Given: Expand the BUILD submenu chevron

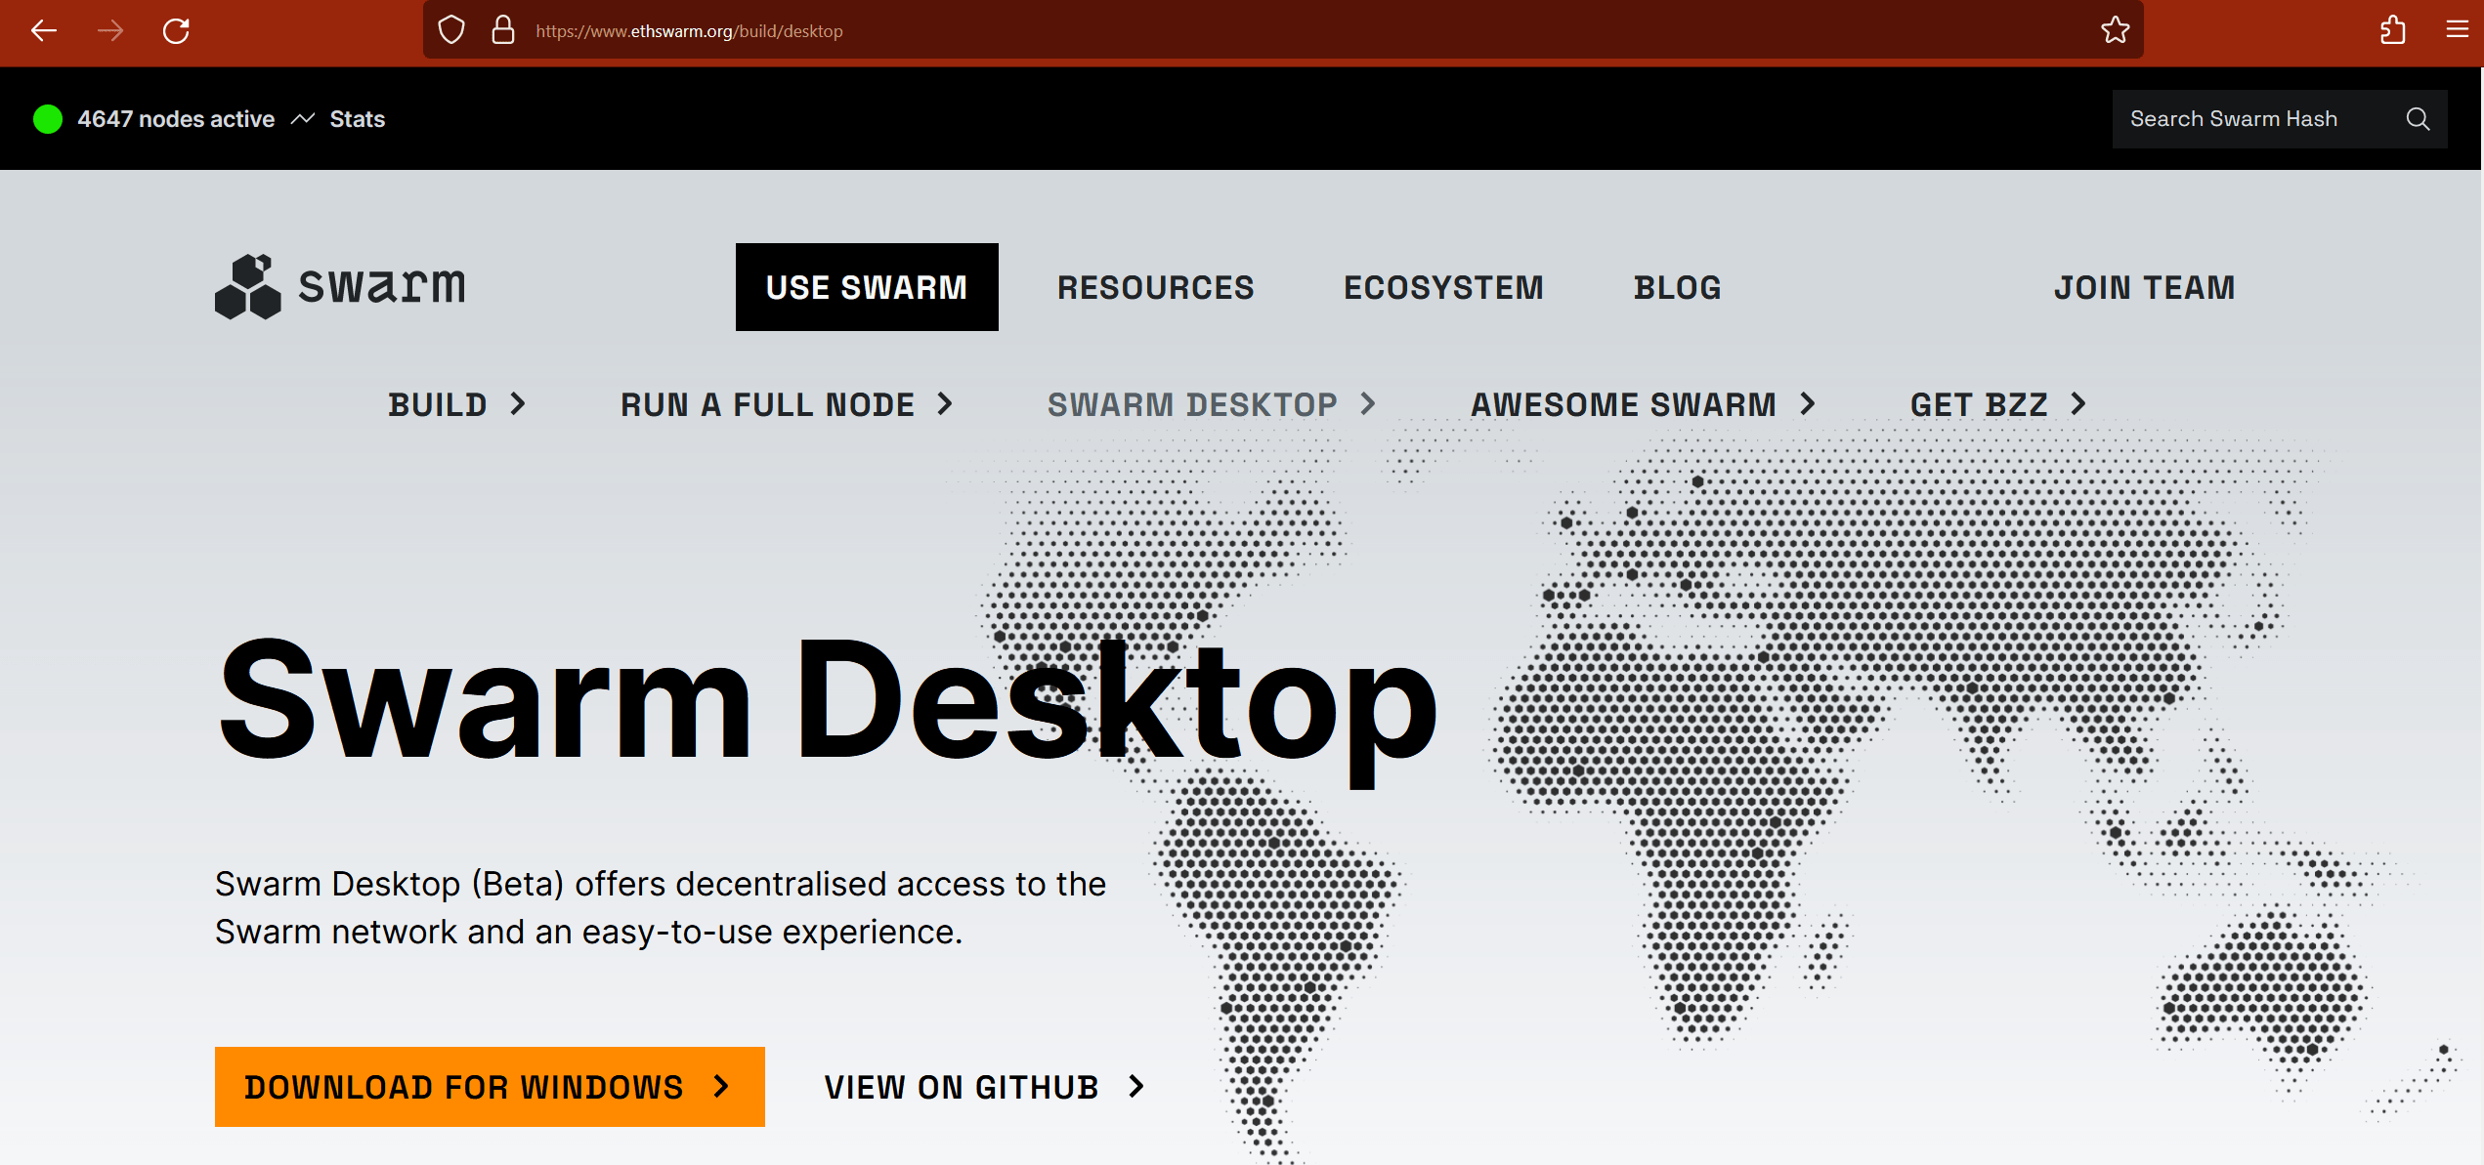Looking at the screenshot, I should point(519,404).
